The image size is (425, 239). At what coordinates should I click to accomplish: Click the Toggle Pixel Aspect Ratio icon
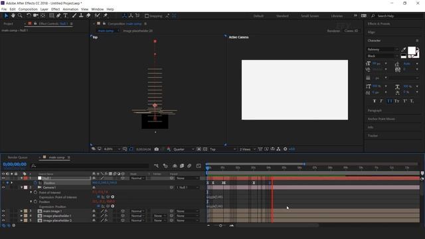click(260, 149)
